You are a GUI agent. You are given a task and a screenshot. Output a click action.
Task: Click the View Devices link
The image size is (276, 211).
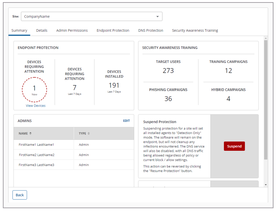pyautogui.click(x=36, y=105)
